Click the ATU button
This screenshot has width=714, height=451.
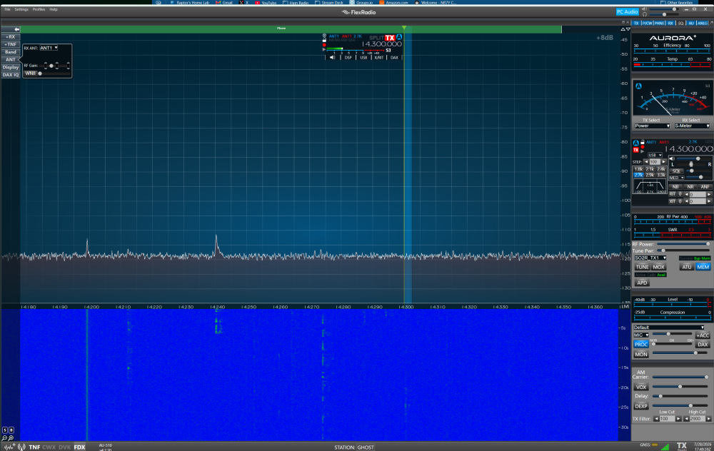pyautogui.click(x=686, y=267)
